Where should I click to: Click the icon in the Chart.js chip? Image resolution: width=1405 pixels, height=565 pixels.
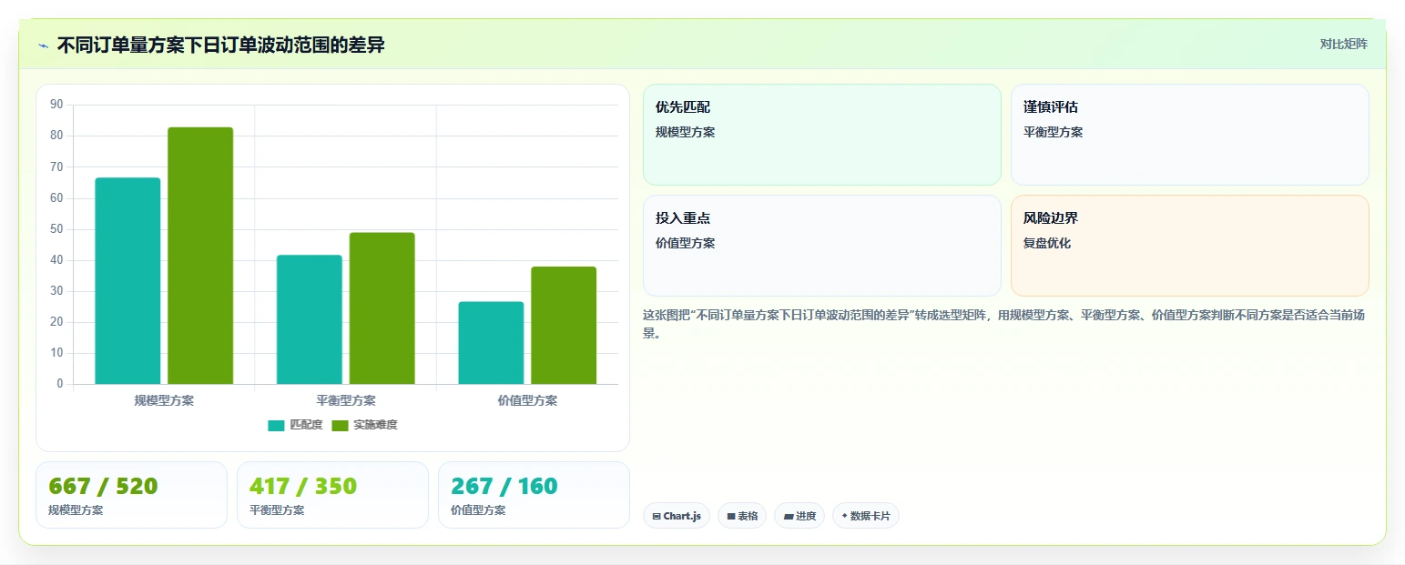657,517
